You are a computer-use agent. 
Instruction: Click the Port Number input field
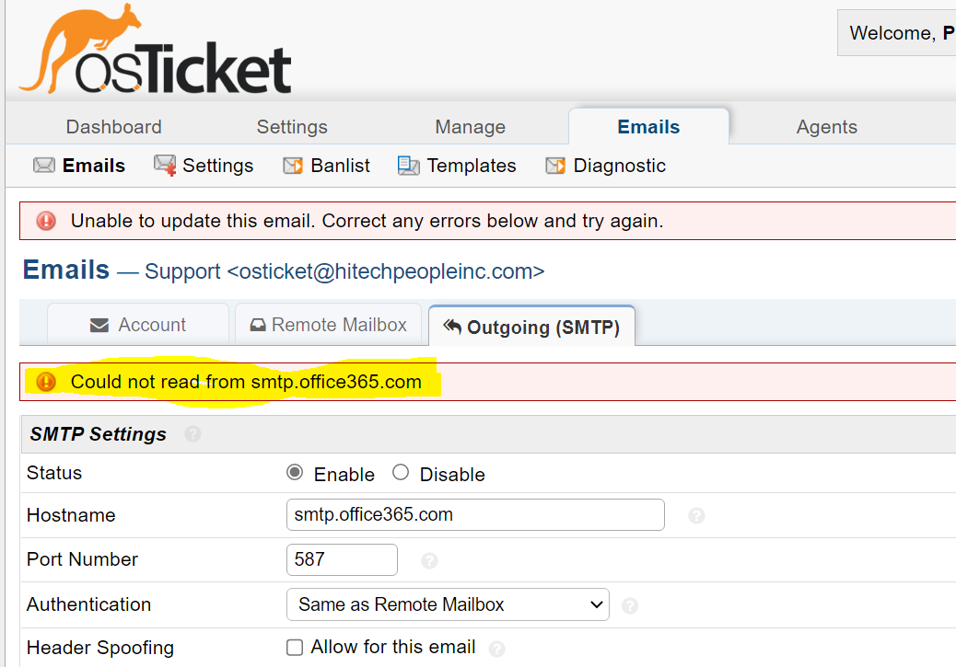click(342, 559)
